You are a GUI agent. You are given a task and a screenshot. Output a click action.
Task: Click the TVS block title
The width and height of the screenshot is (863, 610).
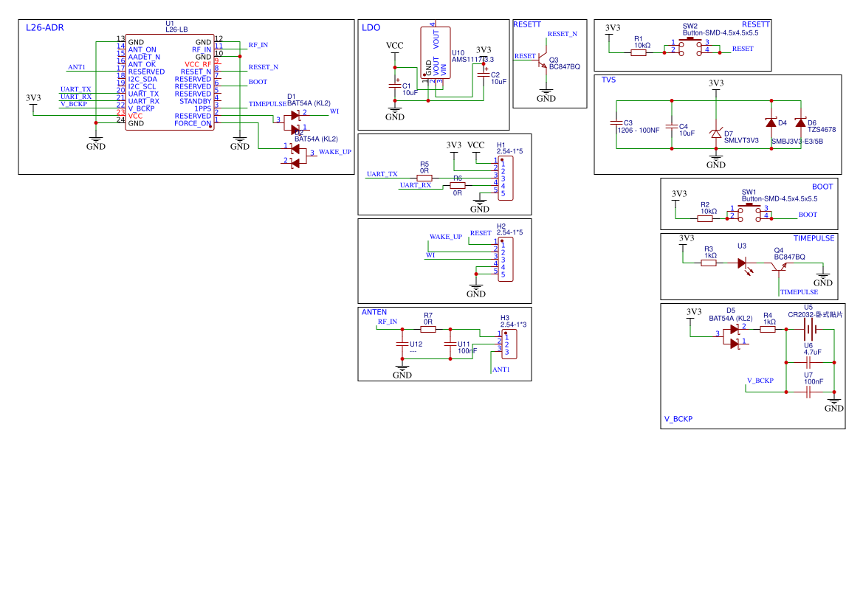609,80
